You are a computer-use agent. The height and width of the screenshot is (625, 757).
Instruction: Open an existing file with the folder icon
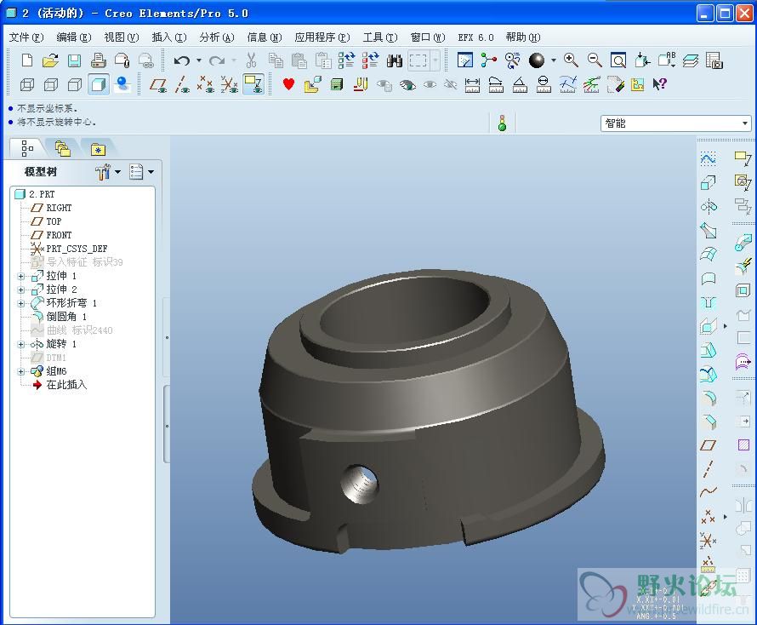click(50, 60)
